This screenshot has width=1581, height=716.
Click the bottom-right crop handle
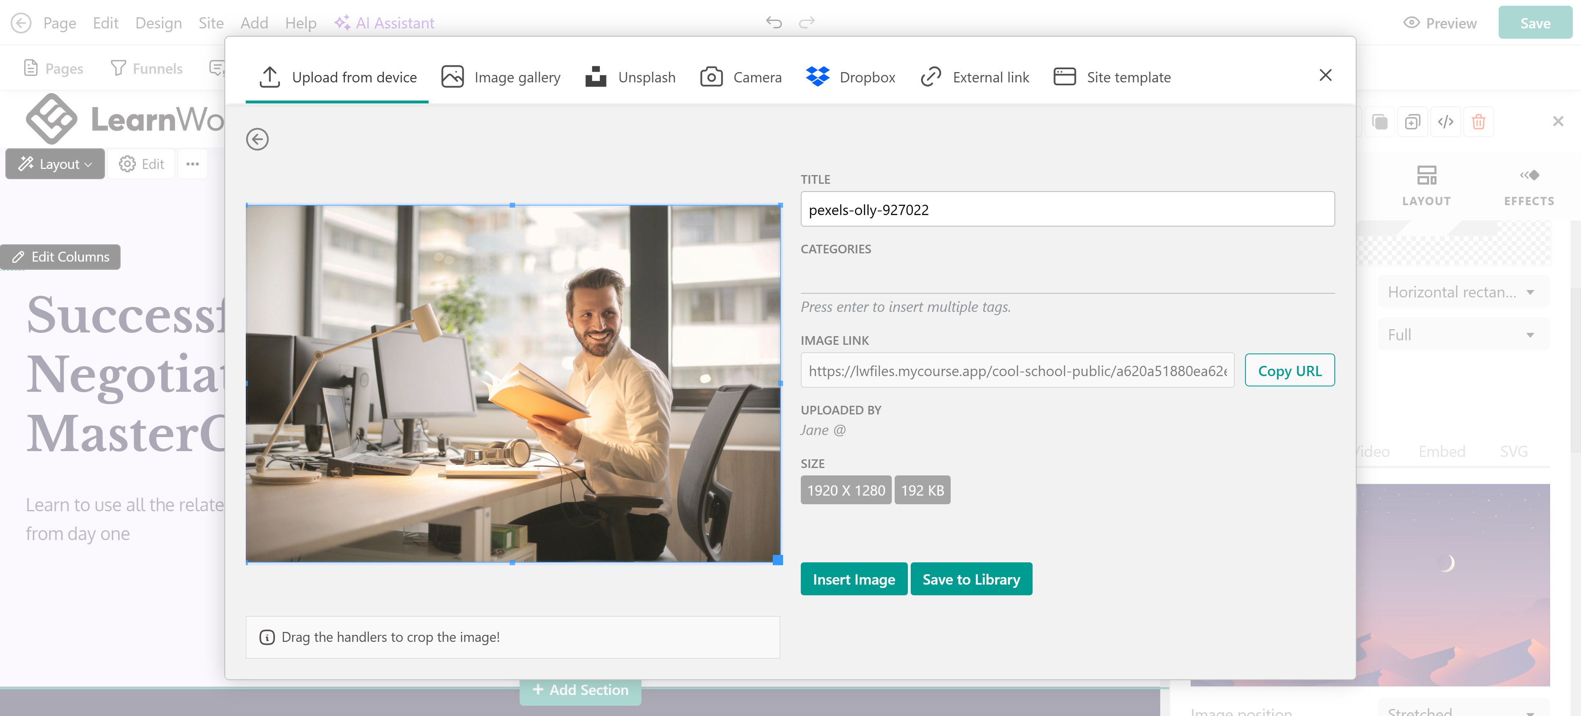click(x=778, y=559)
